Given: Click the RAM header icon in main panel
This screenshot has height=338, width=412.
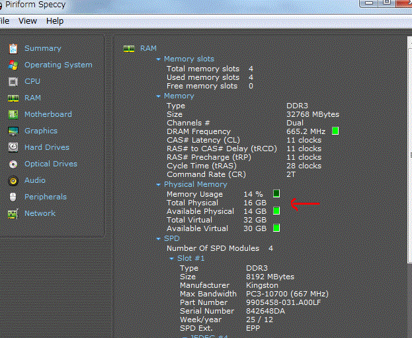Looking at the screenshot, I should click(129, 48).
